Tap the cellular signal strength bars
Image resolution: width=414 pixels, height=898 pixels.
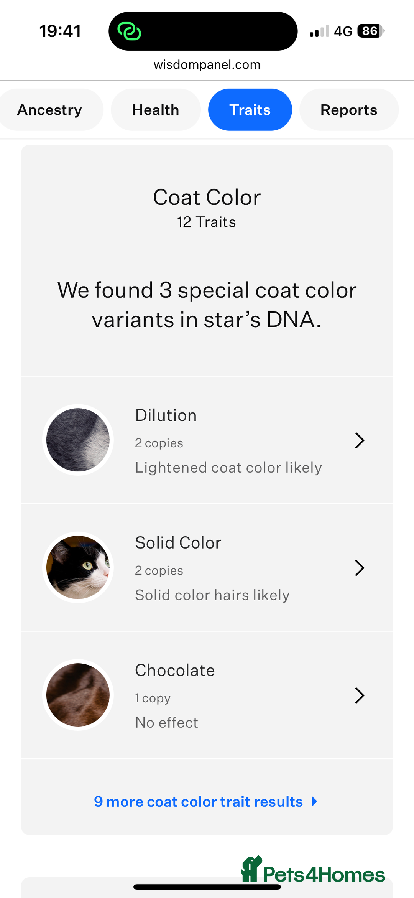coord(319,31)
